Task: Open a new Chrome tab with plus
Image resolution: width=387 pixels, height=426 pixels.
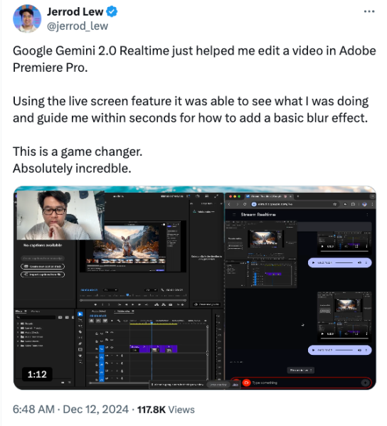Action: click(x=298, y=196)
